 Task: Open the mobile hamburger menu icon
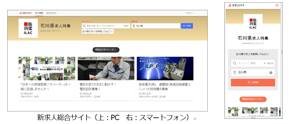point(277,5)
